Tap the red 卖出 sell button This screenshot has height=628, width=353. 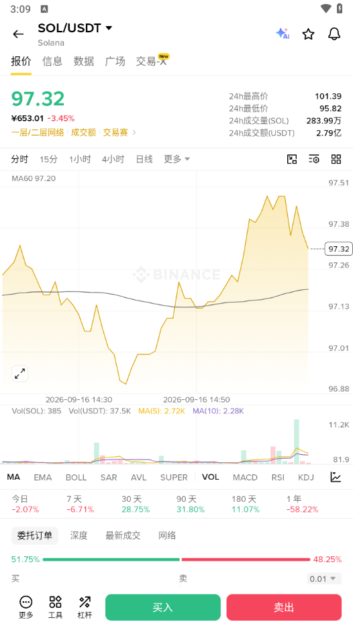coord(284,607)
